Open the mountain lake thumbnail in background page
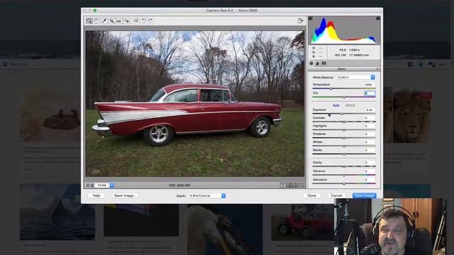454x255 pixels. click(57, 212)
